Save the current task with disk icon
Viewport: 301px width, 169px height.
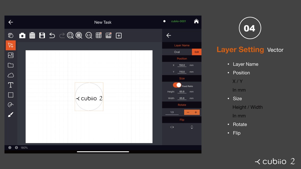(x=42, y=35)
